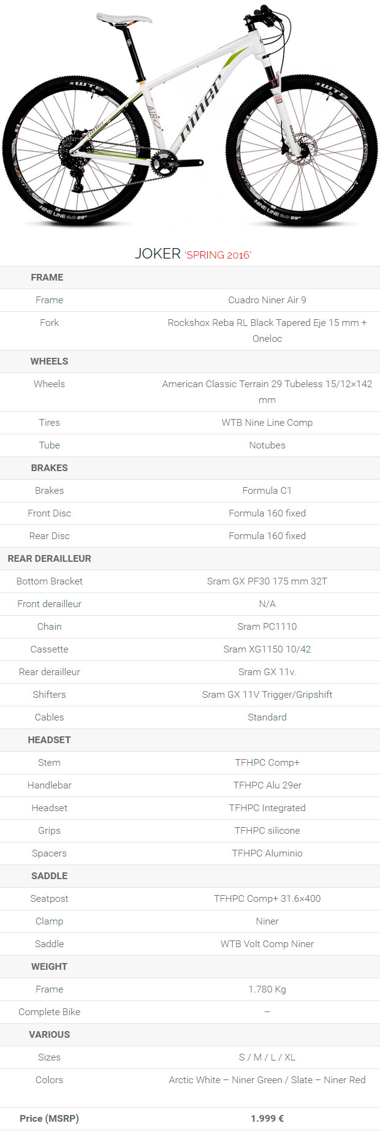This screenshot has width=380, height=1134.
Task: Click the REAR DERAILLEUR section header
Action: point(49,559)
